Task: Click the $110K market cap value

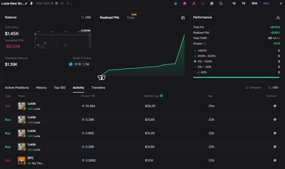Action: [149, 161]
